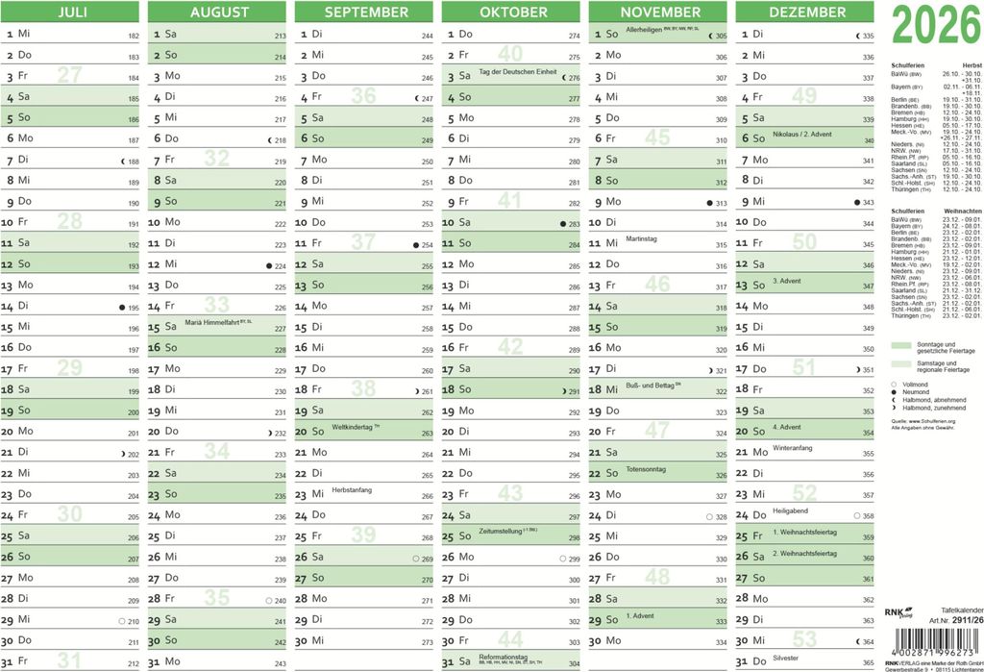Click the dark green Sonntage legend swatch
This screenshot has width=984, height=672.
coord(901,345)
